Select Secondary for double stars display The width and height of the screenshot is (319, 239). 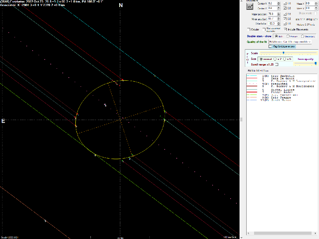click(303, 36)
